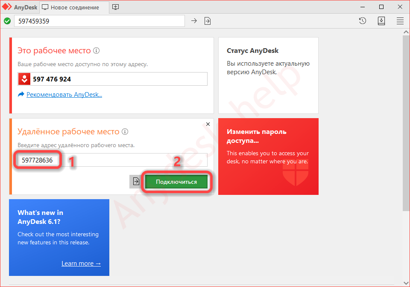Click info icon beside Это рабочее место

coord(97,51)
